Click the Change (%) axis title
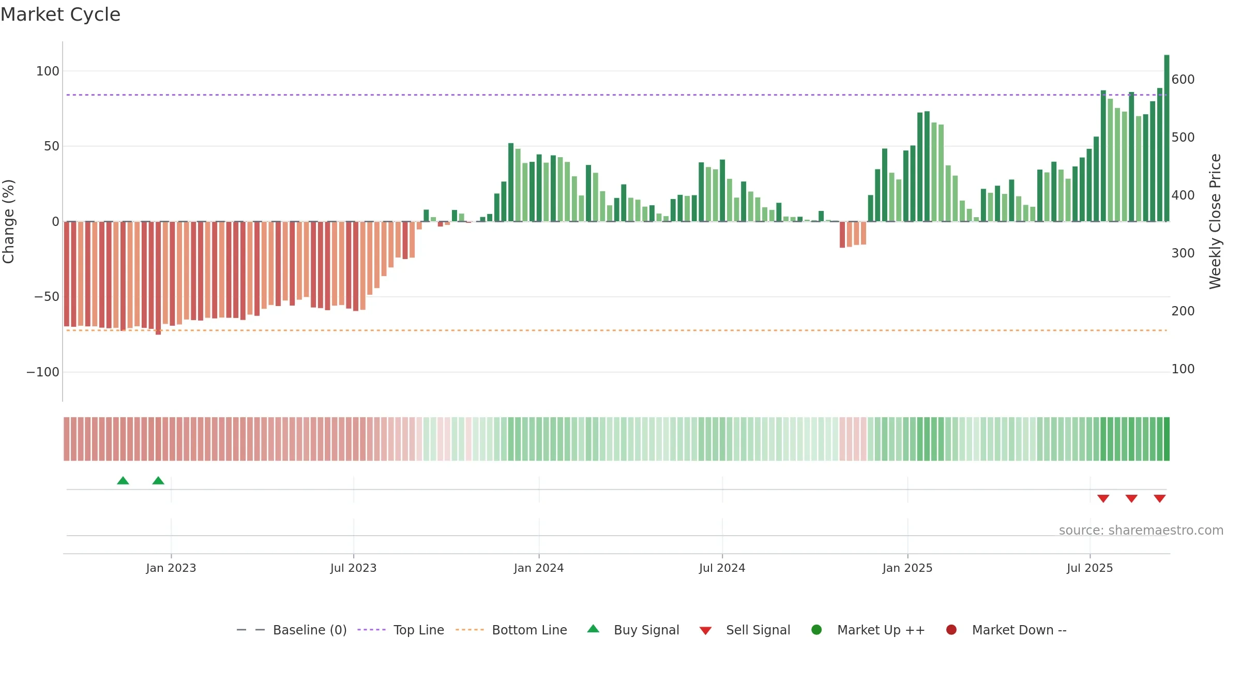The image size is (1241, 698). pyautogui.click(x=8, y=221)
